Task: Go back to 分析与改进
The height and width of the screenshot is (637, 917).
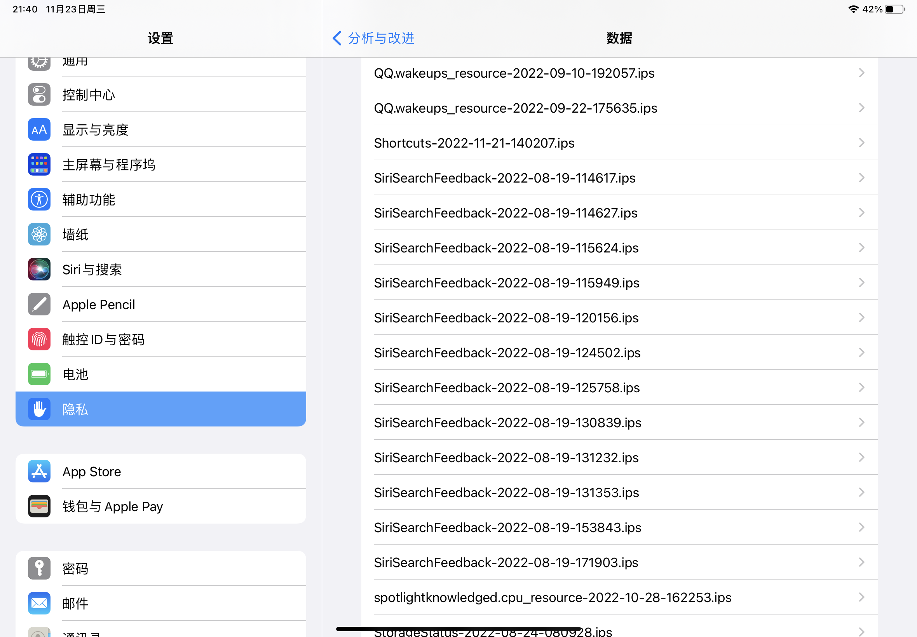Action: [x=373, y=38]
